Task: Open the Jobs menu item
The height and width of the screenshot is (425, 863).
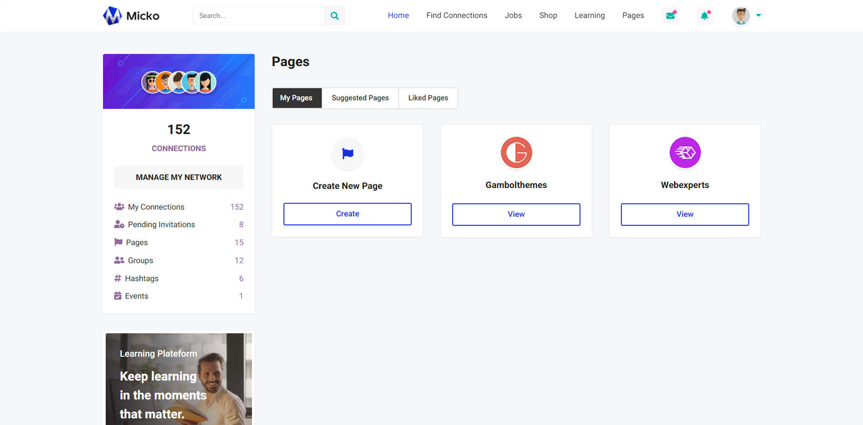Action: [513, 15]
